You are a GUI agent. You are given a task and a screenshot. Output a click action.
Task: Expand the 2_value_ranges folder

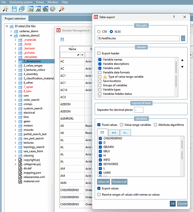15,66
